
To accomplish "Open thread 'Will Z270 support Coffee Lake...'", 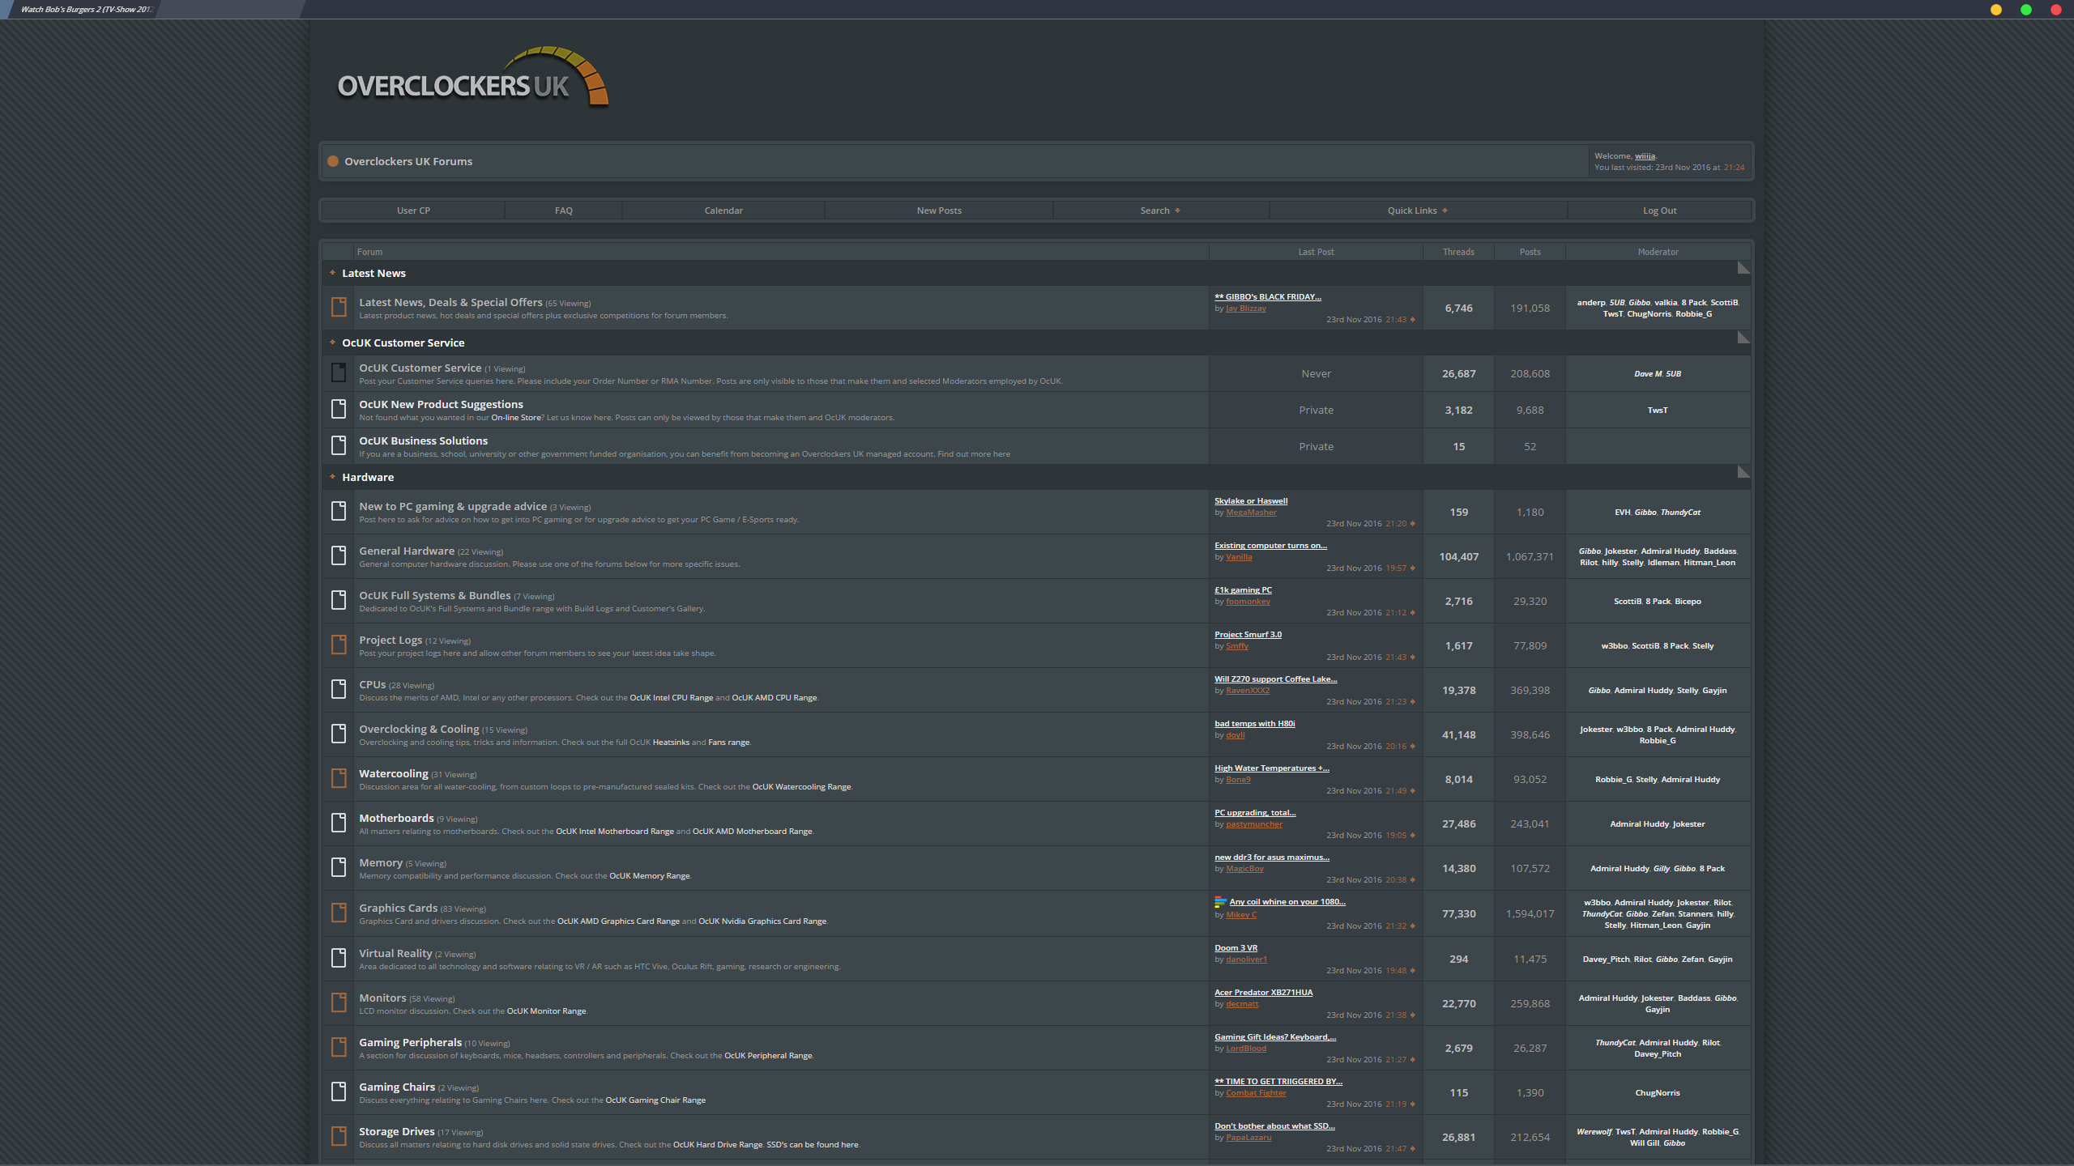I will (x=1275, y=679).
